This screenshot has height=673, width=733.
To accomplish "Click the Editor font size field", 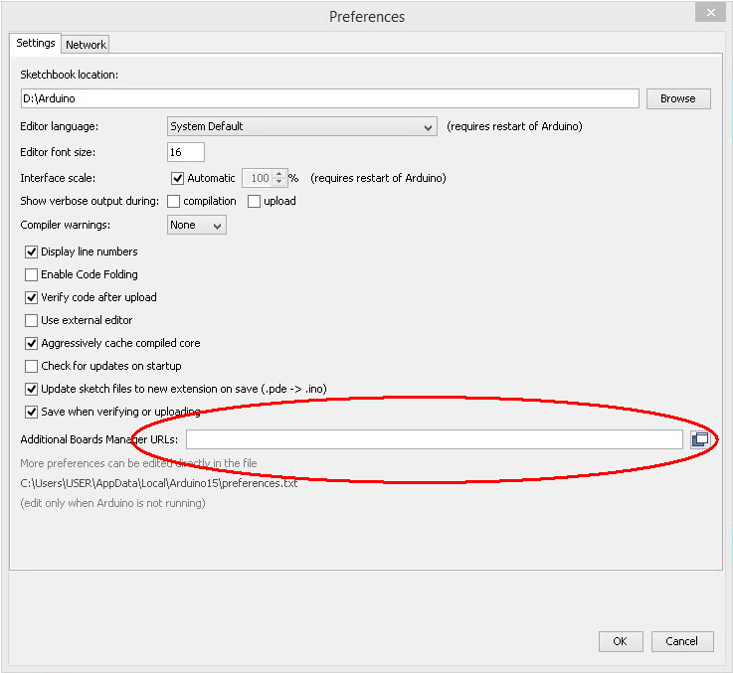I will point(186,152).
